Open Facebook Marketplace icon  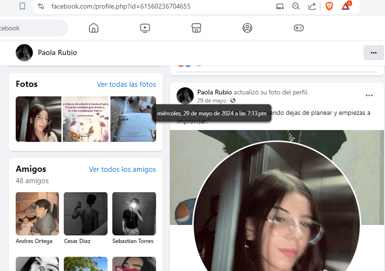click(x=196, y=28)
